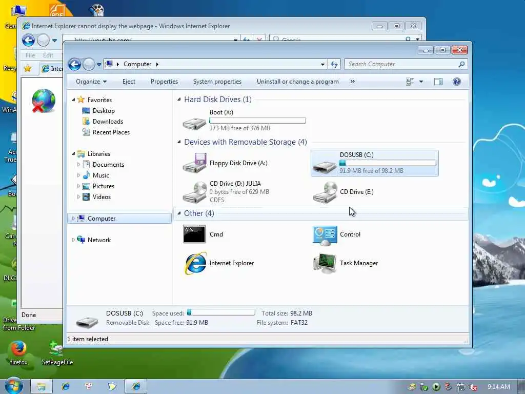Expand the Documents library node

click(x=78, y=165)
